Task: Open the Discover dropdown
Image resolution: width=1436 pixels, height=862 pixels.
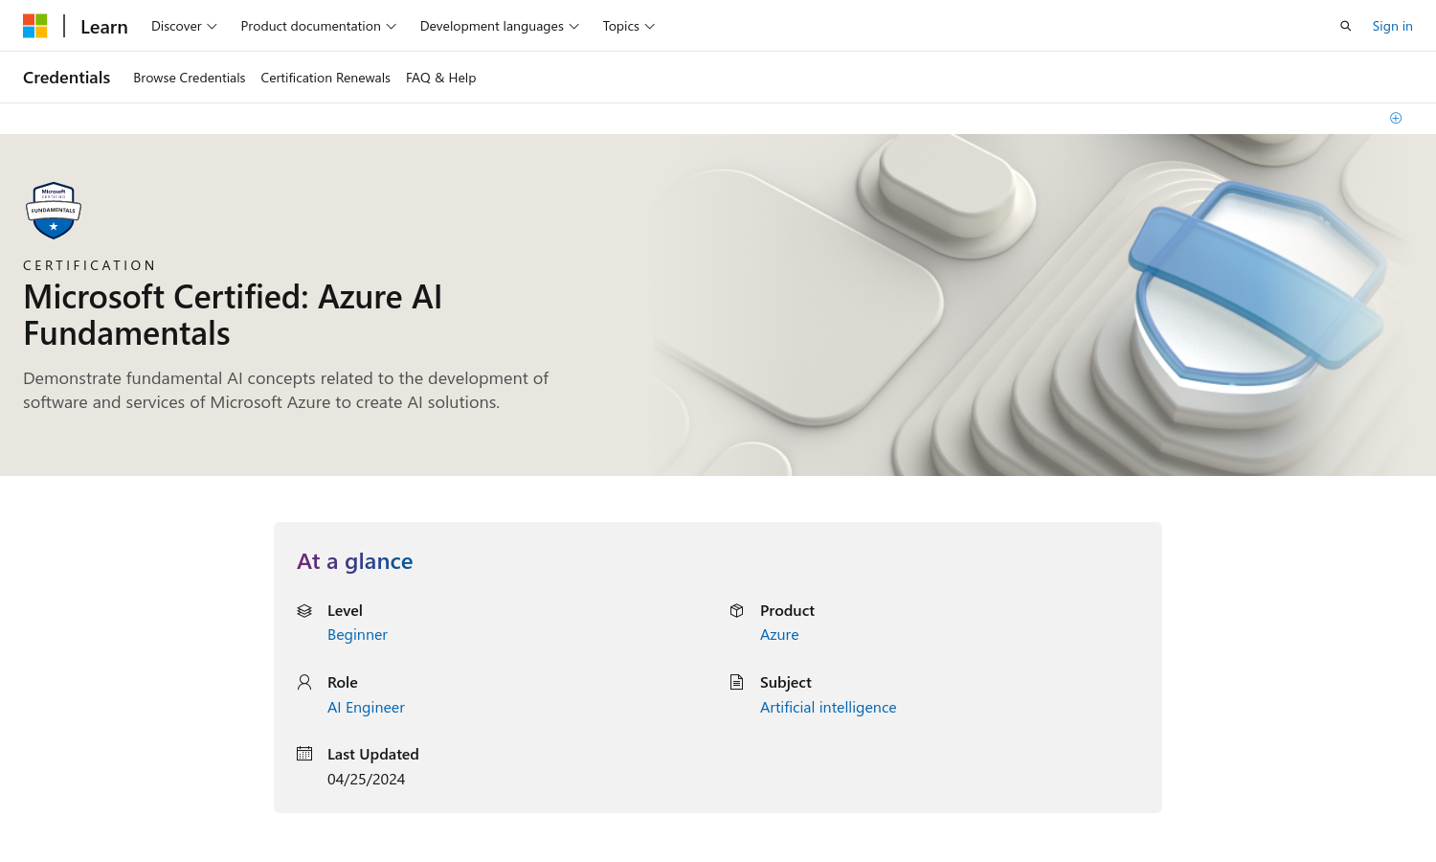Action: point(182,26)
